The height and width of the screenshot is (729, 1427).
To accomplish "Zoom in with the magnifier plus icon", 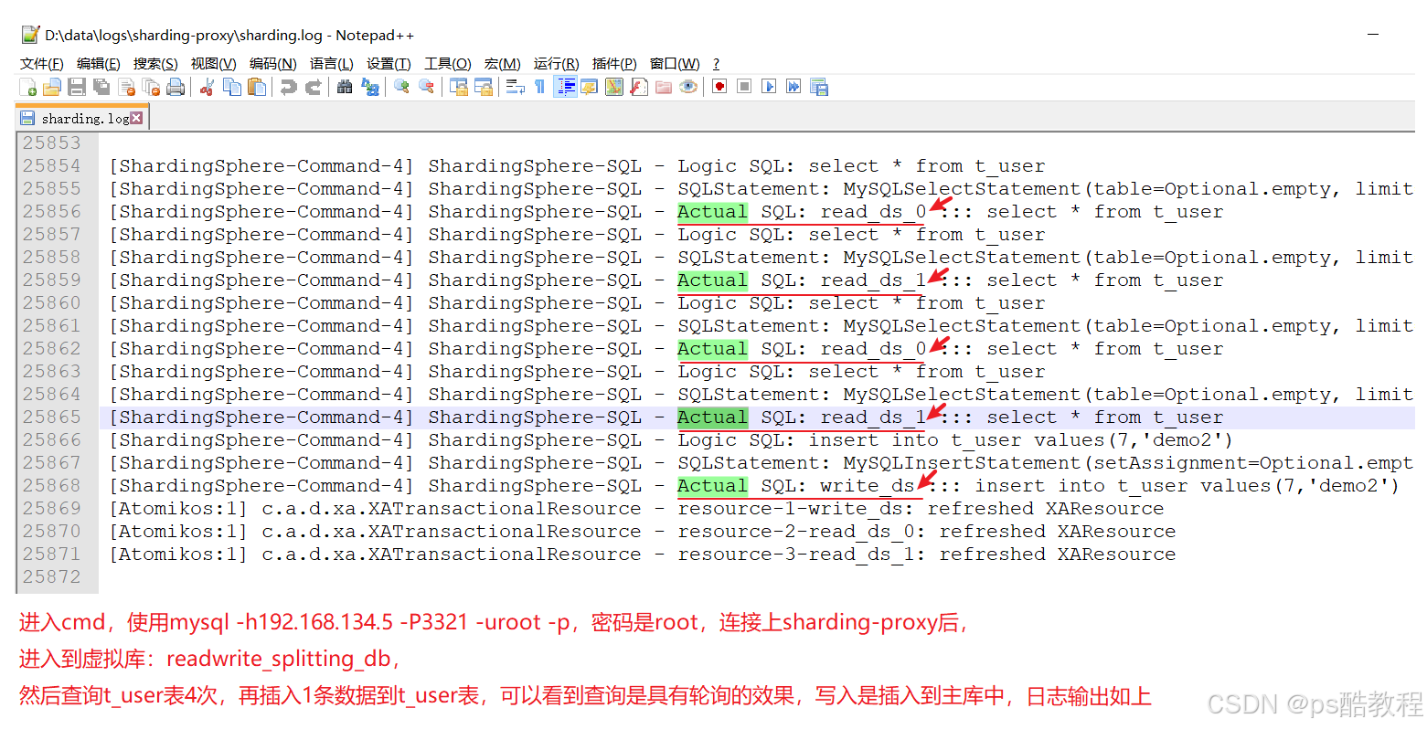I will tap(401, 87).
